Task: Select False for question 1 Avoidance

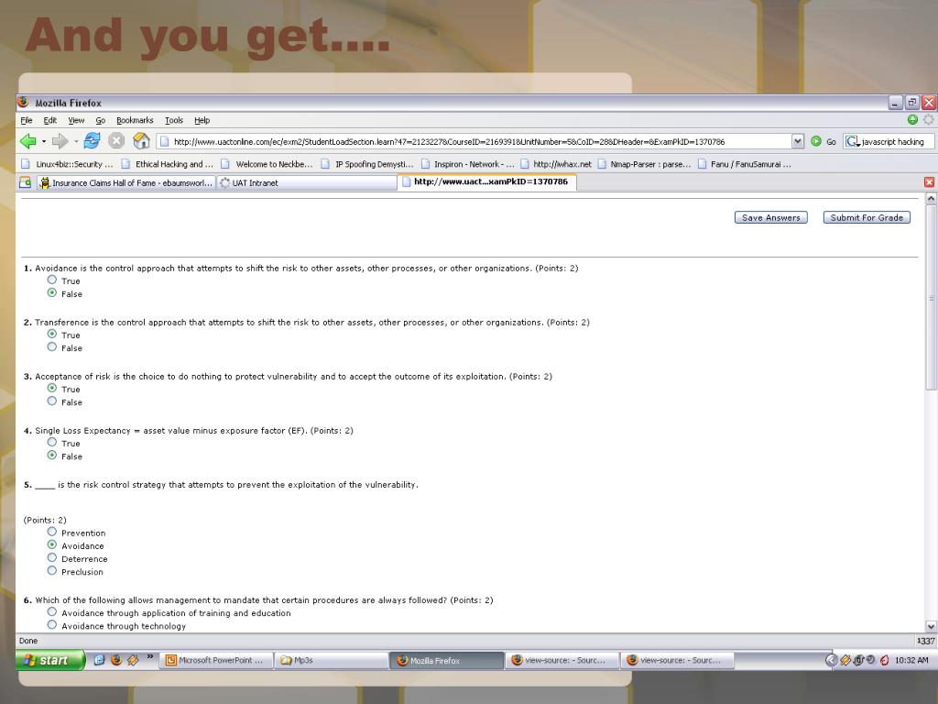Action: (x=52, y=292)
